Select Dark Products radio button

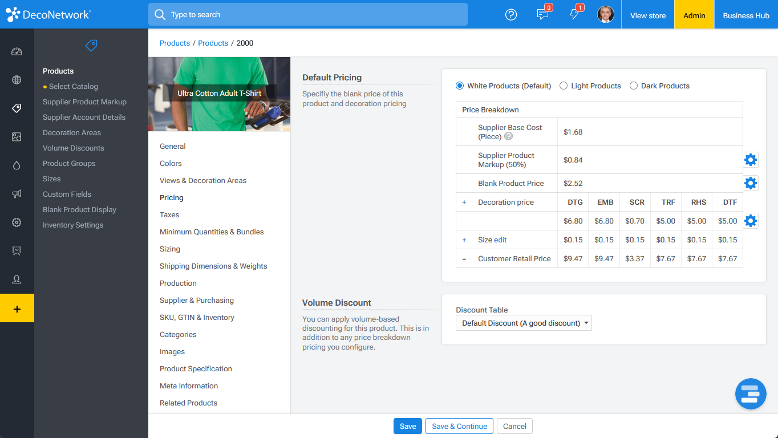[634, 86]
